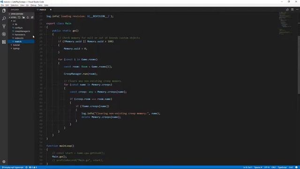Viewport: 300px width, 169px height.
Task: Click the synchronize changes icon in status bar
Action: coord(26,168)
